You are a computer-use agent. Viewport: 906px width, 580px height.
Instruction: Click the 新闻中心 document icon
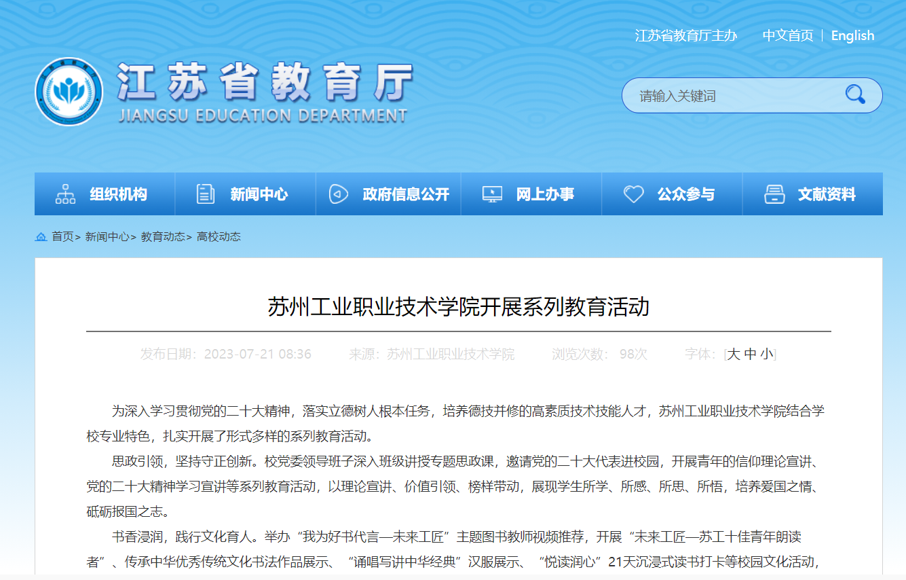click(205, 194)
